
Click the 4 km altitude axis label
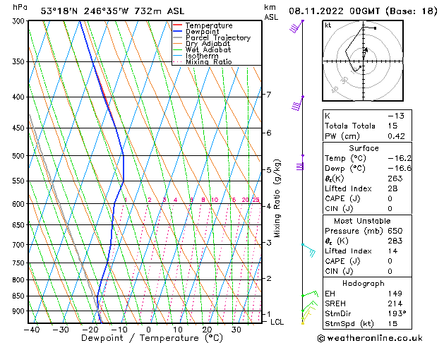click(269, 206)
